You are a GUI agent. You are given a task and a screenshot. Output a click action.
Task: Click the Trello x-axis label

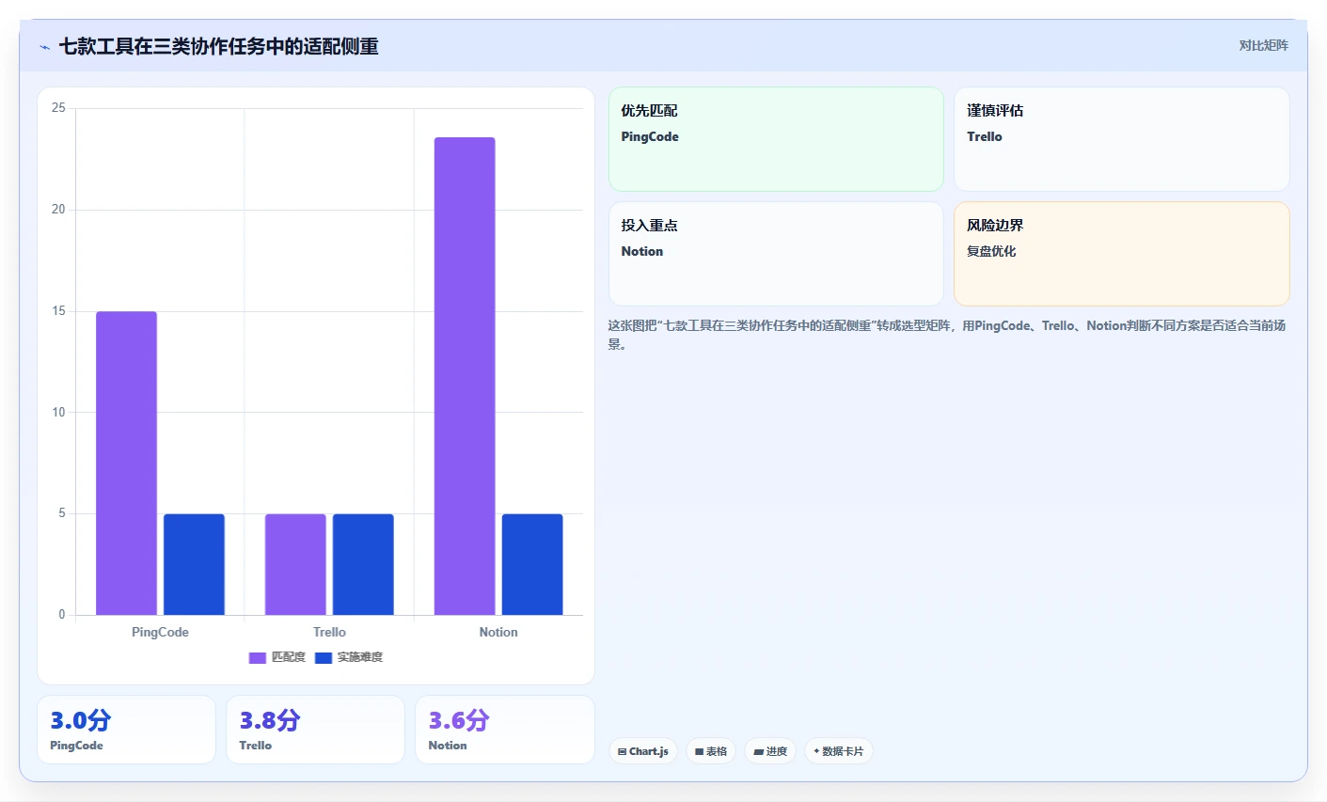[329, 632]
